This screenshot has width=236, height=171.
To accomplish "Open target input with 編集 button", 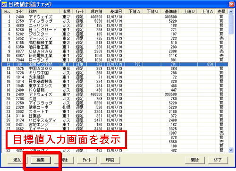I will [x=41, y=160].
